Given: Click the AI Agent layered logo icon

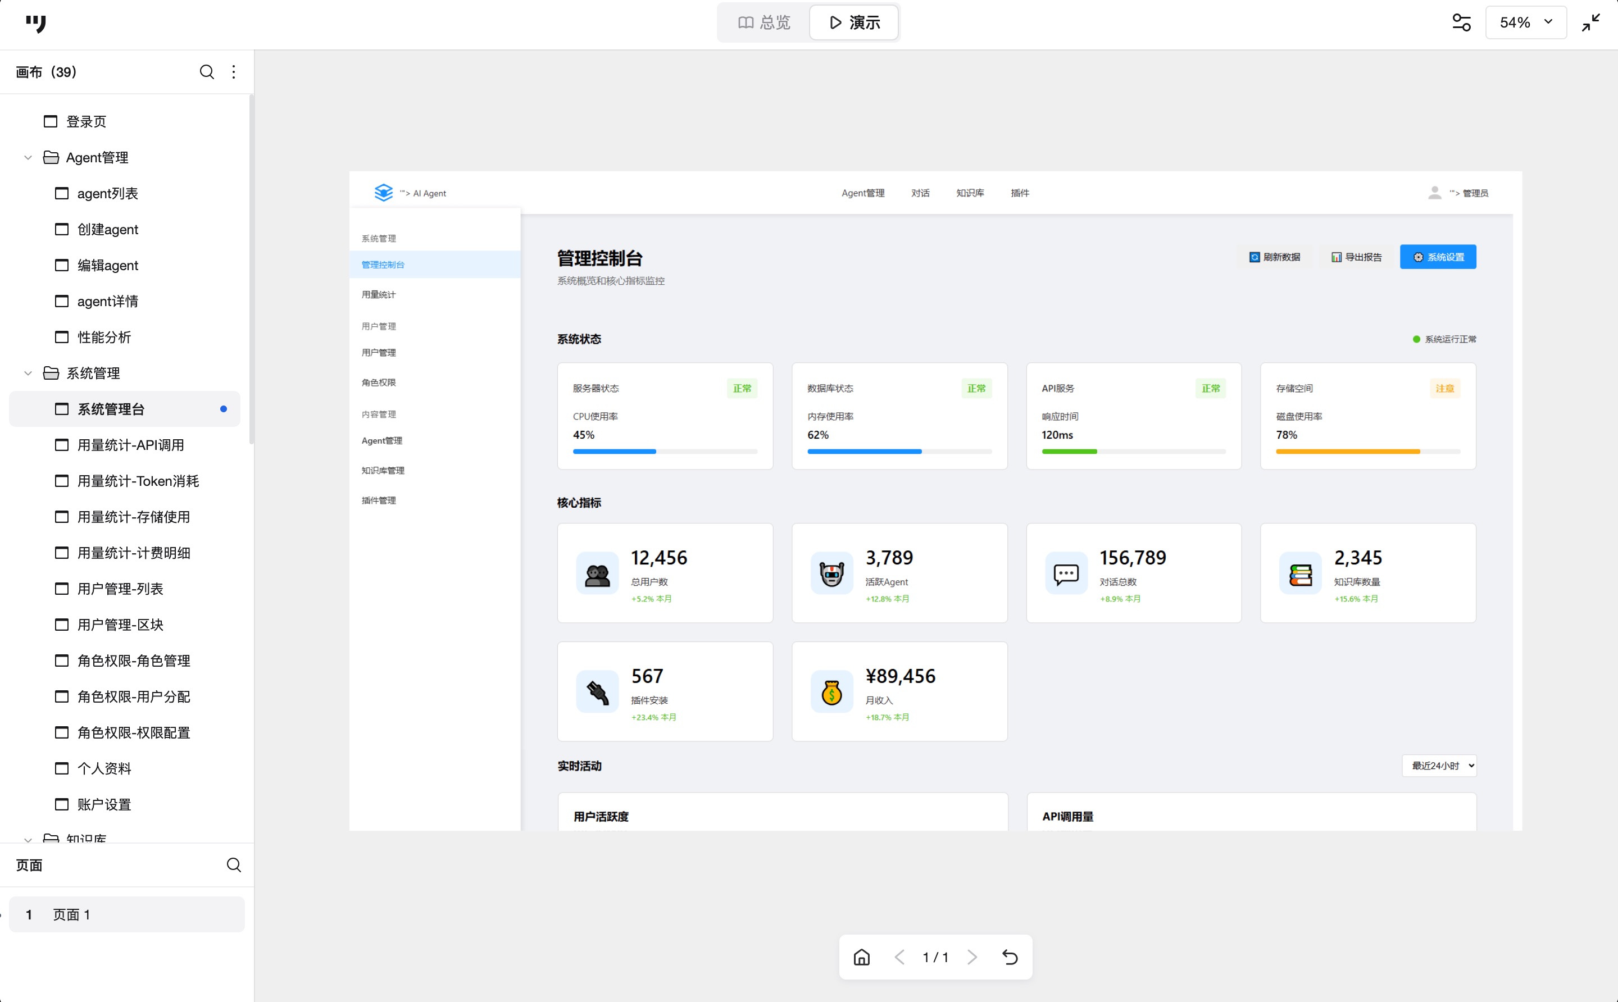Looking at the screenshot, I should pos(384,192).
